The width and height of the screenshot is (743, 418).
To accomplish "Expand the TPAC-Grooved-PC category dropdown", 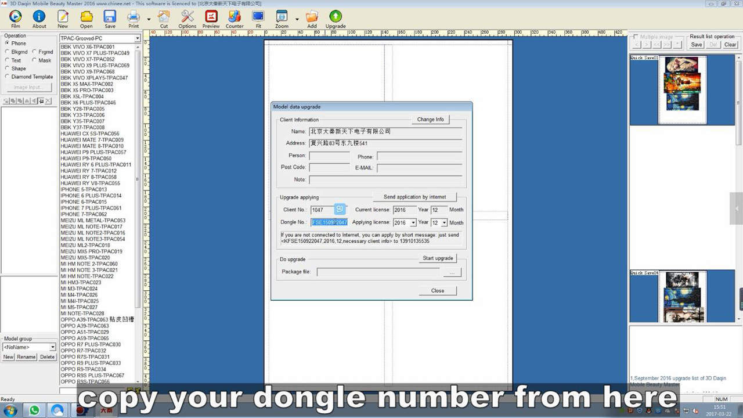I will coord(138,38).
